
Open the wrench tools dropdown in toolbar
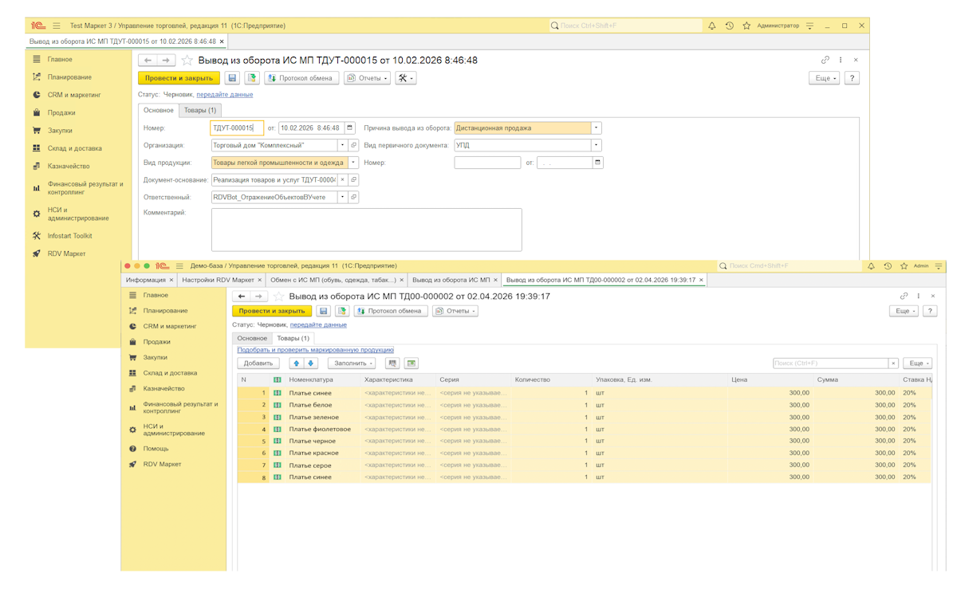pos(406,78)
